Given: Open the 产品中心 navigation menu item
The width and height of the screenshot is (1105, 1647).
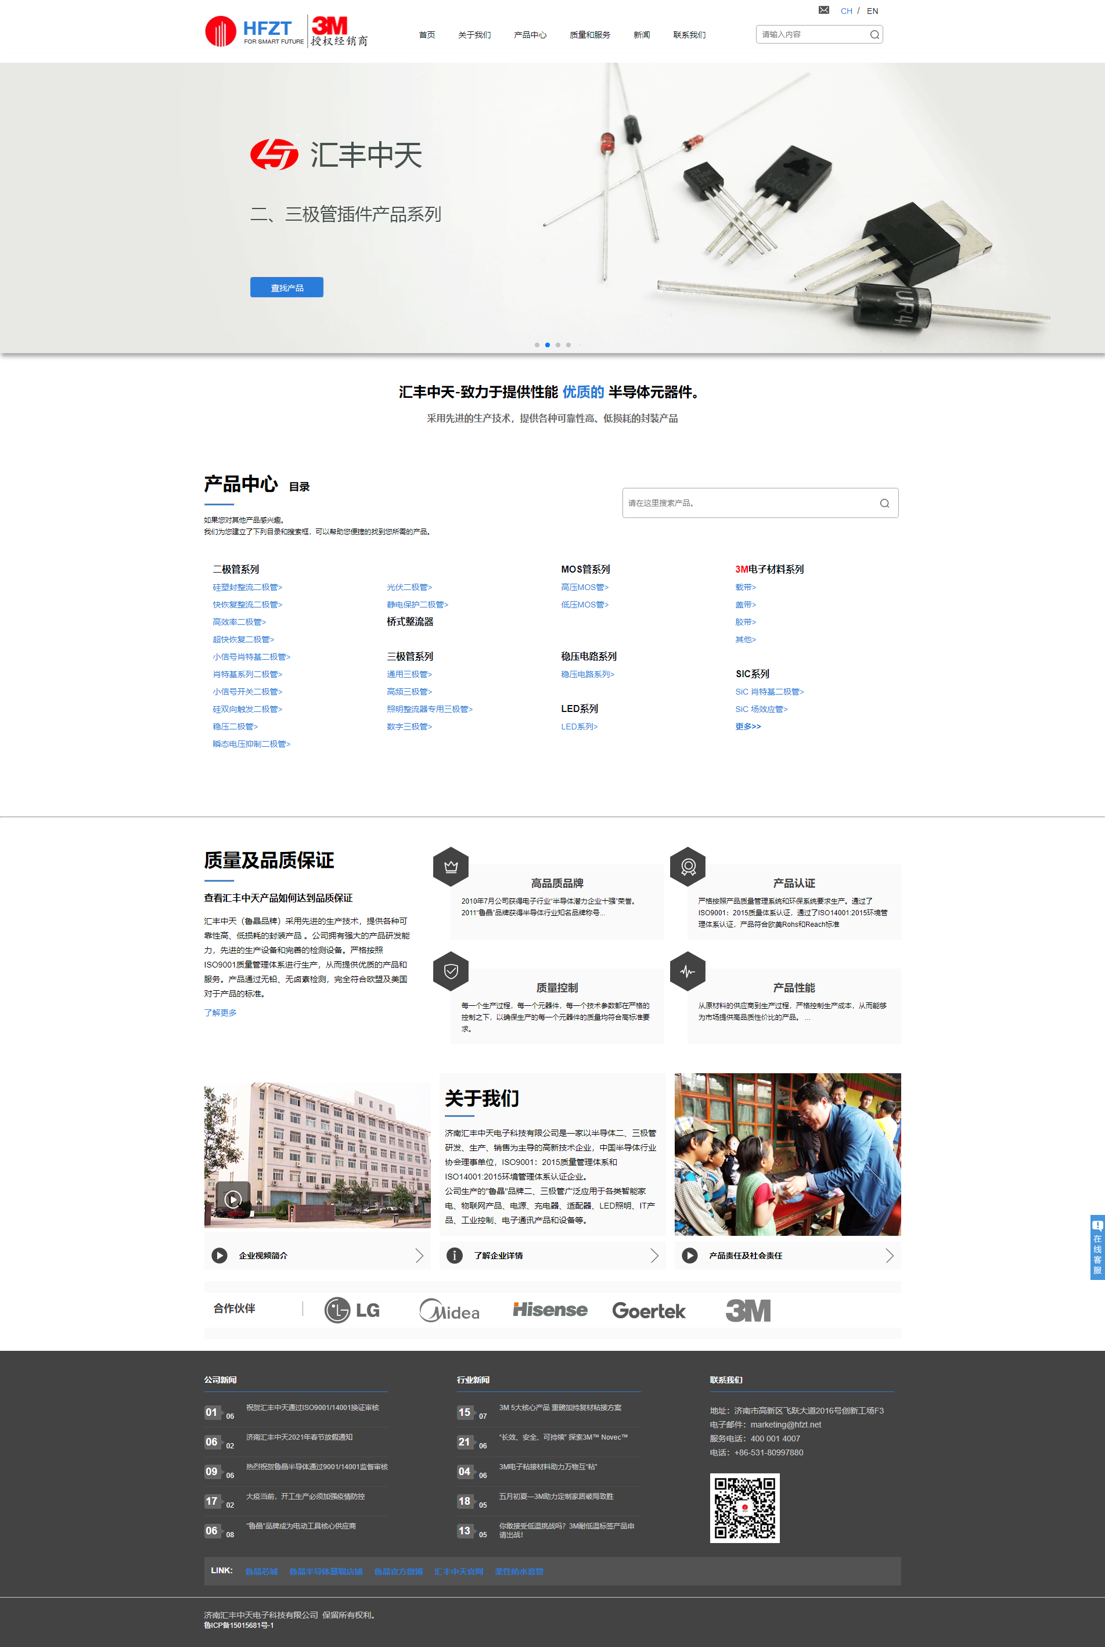Looking at the screenshot, I should (530, 34).
